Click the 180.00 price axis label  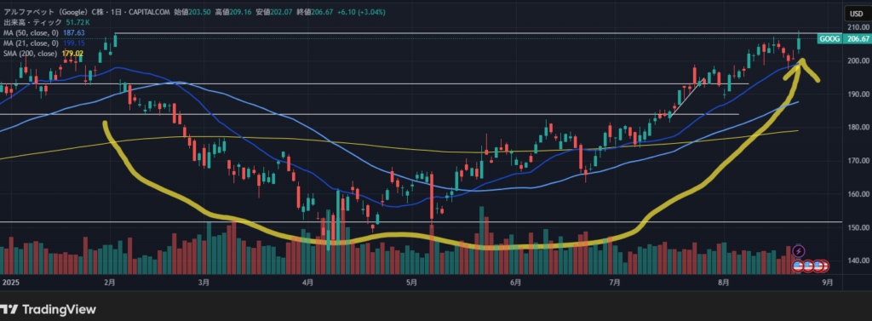point(858,128)
